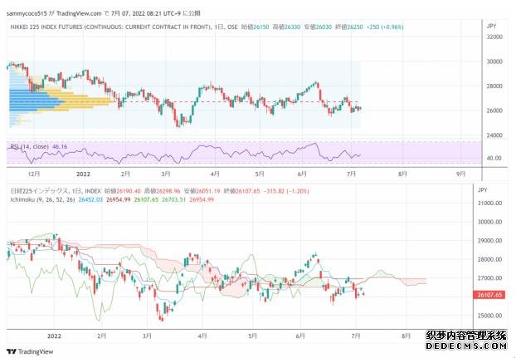Click 9月 on the futures chart time axis

click(x=461, y=174)
